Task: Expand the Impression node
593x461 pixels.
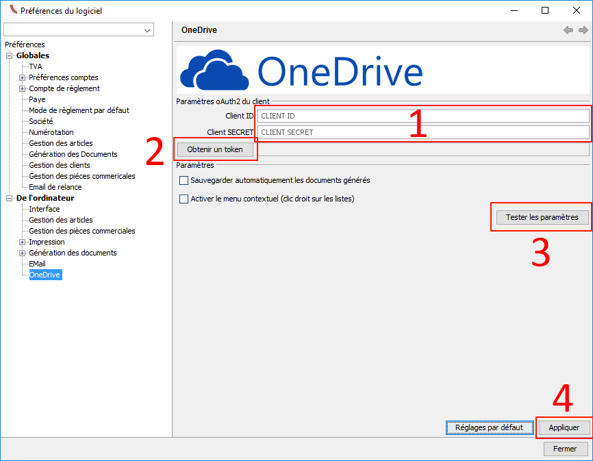Action: tap(23, 242)
